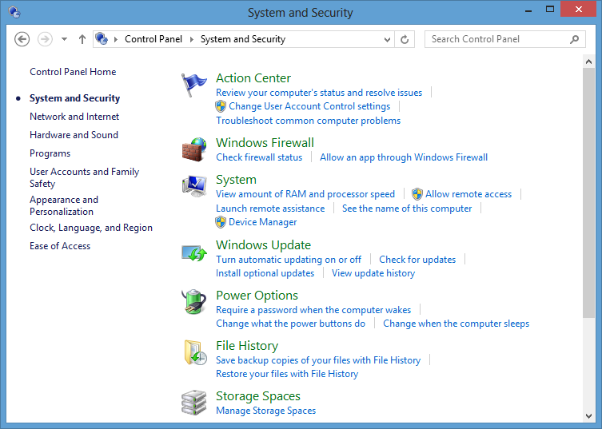Open Clock, Language, and Region

(x=91, y=228)
